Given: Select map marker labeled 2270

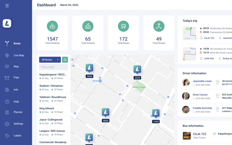Looking at the screenshot, I should (137, 72).
